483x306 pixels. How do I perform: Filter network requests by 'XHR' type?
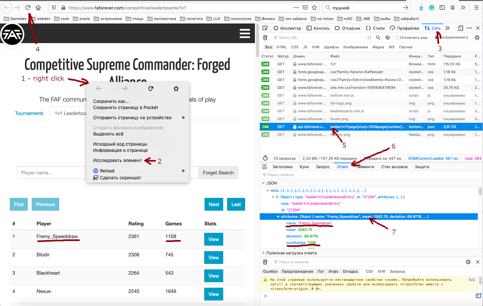click(315, 47)
